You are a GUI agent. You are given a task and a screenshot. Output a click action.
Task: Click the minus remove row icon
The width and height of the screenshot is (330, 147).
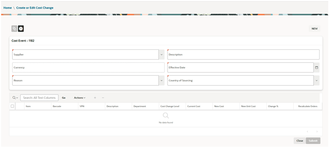103,98
